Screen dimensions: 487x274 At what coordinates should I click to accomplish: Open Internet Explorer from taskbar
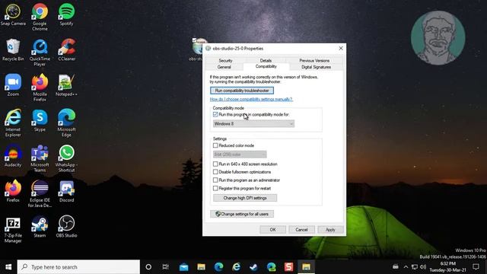(237, 267)
